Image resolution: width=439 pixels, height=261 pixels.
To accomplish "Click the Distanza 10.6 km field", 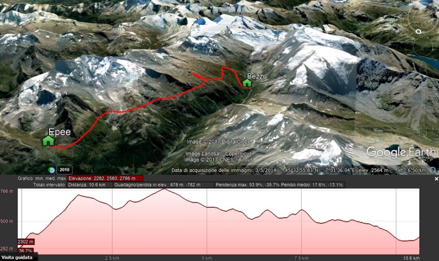I will 90,185.
